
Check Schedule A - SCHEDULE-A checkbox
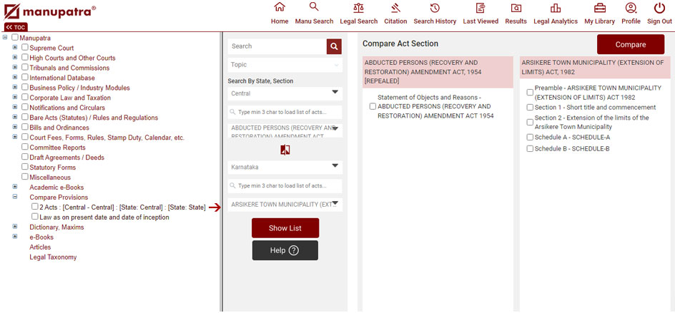point(530,138)
